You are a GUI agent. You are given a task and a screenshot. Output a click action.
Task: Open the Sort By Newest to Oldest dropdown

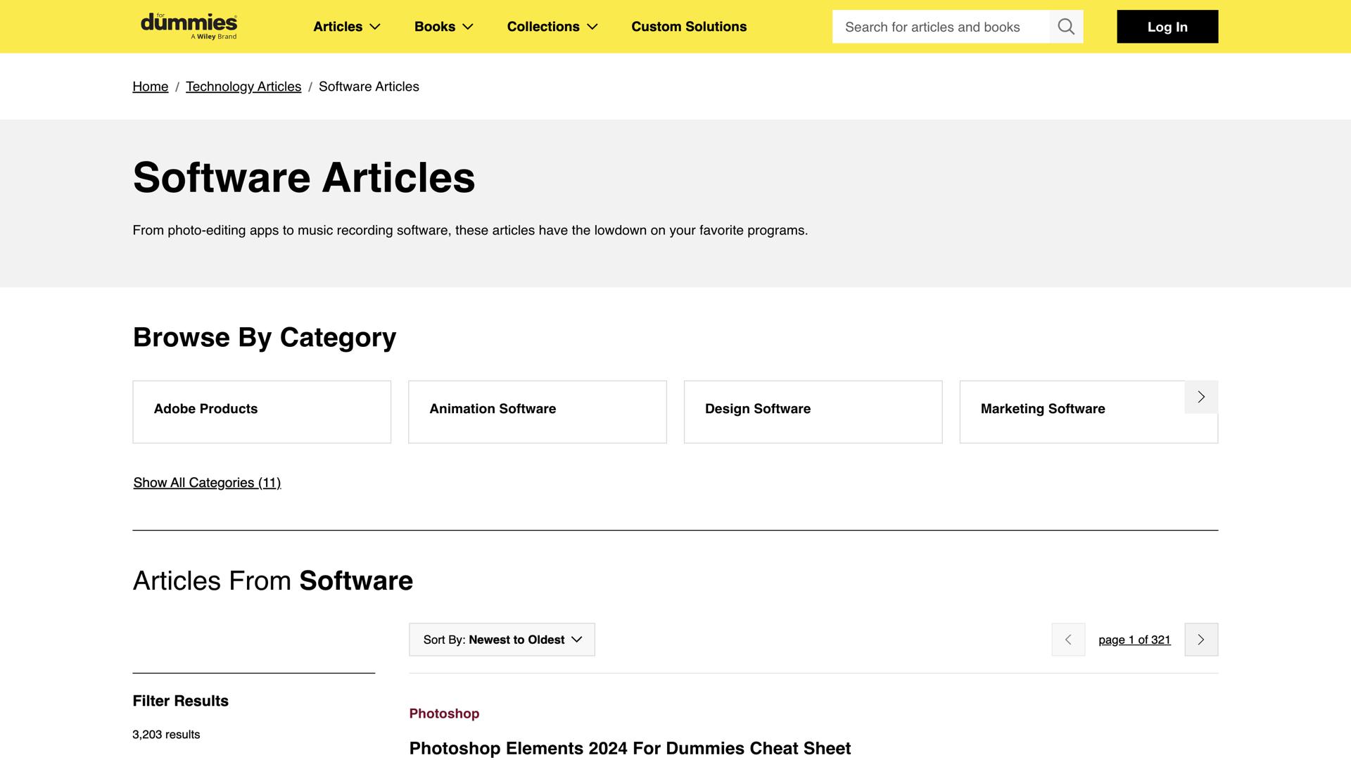[x=502, y=640]
